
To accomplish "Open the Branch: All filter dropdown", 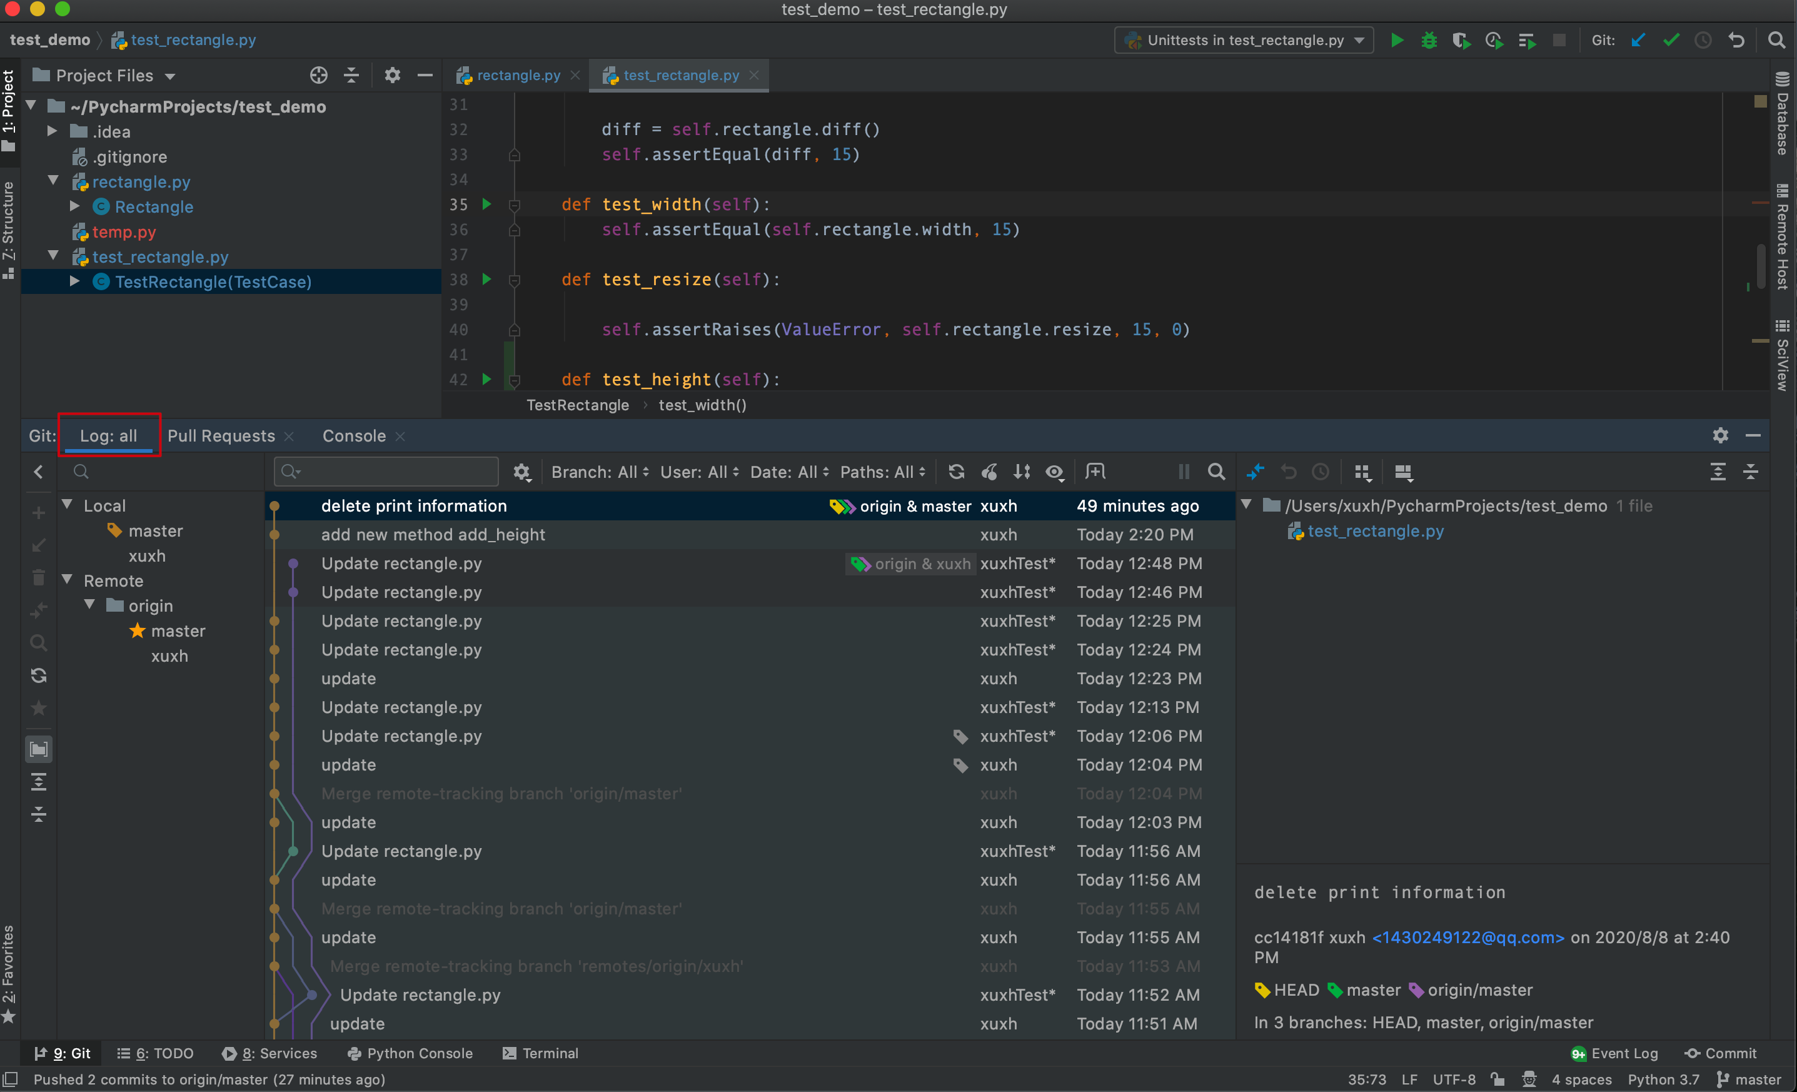I will (600, 472).
